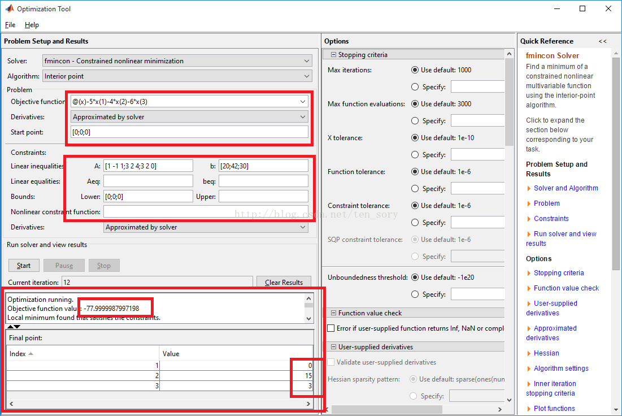The height and width of the screenshot is (416, 622).
Task: Open constraint Derivatives dropdown
Action: click(206, 227)
